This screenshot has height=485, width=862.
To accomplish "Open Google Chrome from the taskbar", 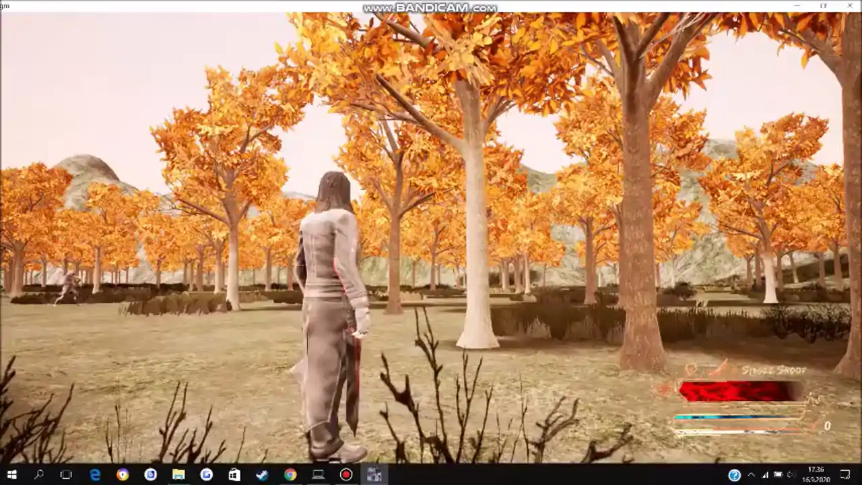I will tap(290, 474).
